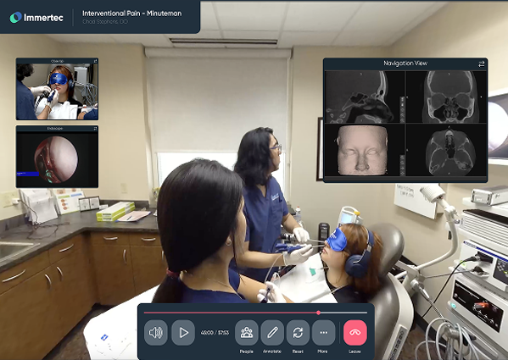Click the Interventional Pain - Minuteman title

[131, 14]
